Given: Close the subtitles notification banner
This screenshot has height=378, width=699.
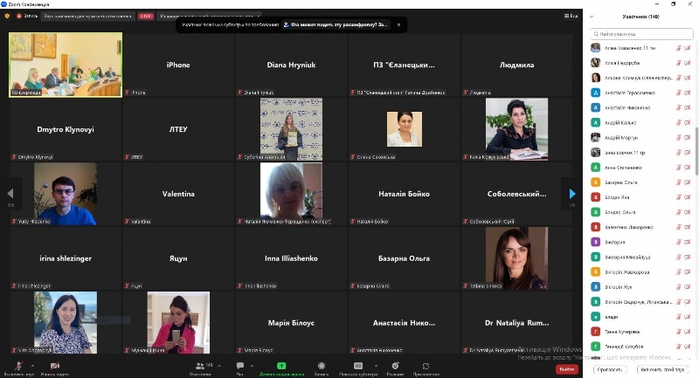Looking at the screenshot, I should (x=398, y=24).
